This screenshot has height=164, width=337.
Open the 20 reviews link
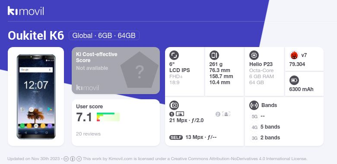point(88,134)
